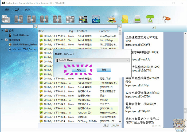Select message row 嗯嗯...了解
The image size is (187, 132).
click(x=79, y=79)
